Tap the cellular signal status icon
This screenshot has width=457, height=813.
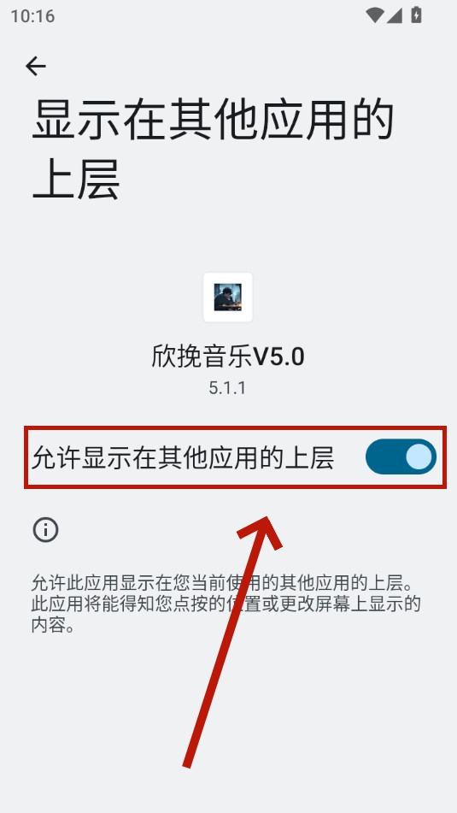[x=395, y=15]
